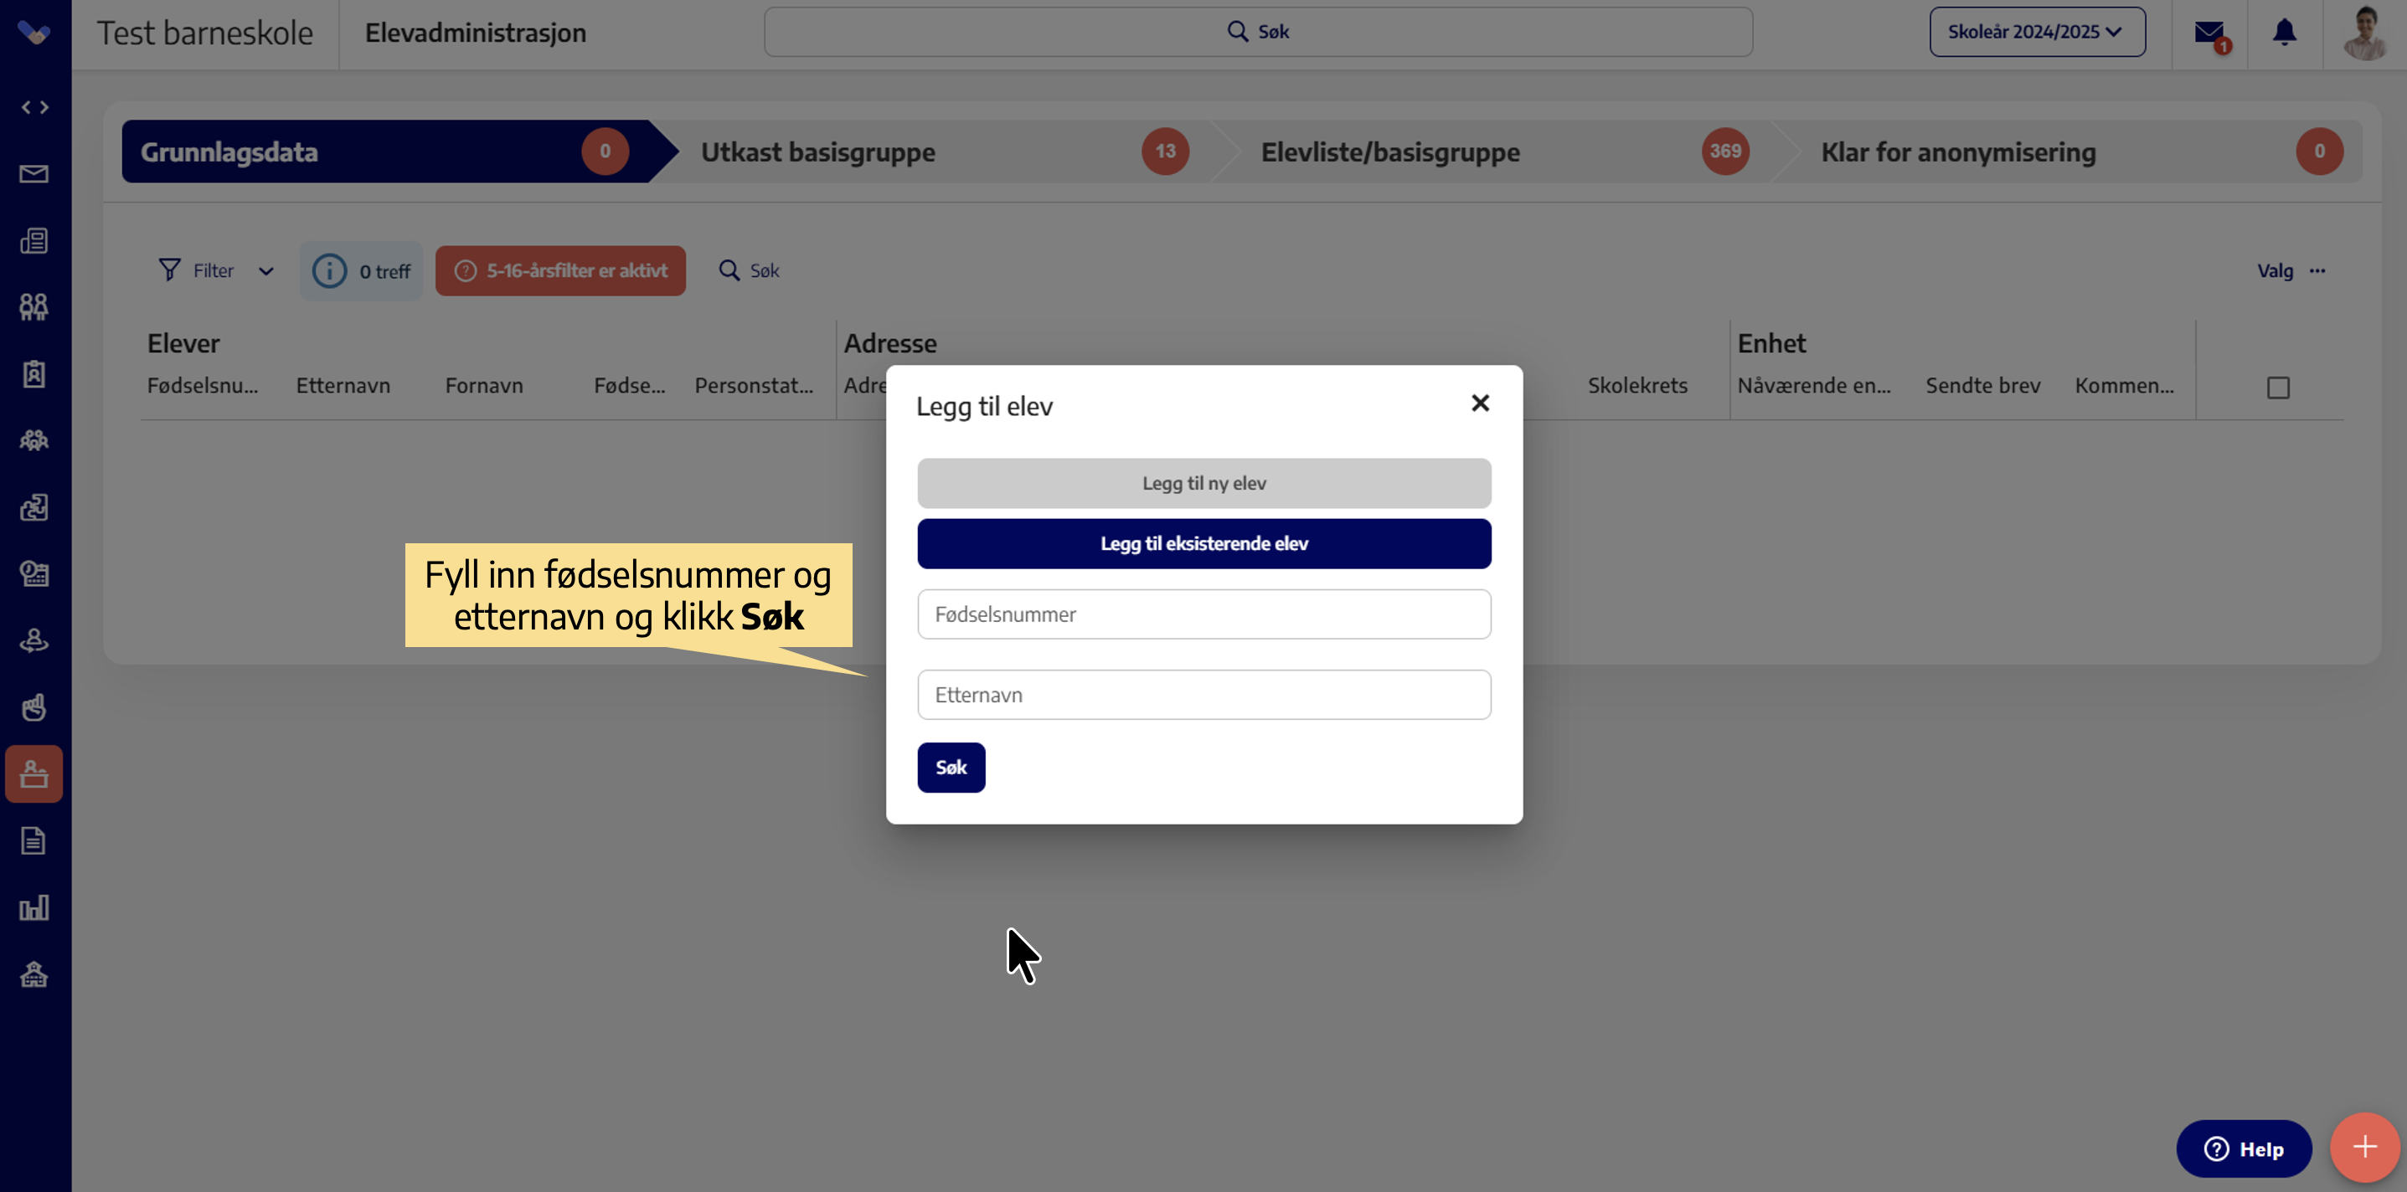The width and height of the screenshot is (2407, 1192).
Task: Click the top mail icon with badge
Action: [x=2211, y=34]
